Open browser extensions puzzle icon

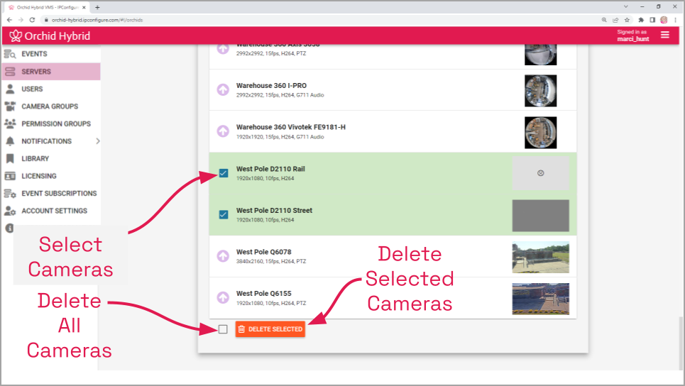click(x=641, y=20)
